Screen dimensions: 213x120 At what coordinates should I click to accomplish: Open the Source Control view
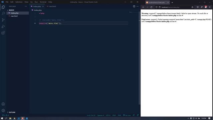click(3, 20)
